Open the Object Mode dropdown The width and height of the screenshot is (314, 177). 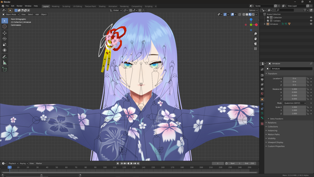11,14
